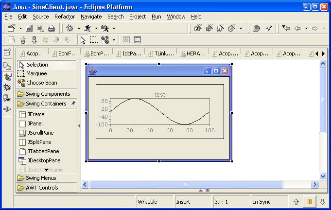Select the JTabbedPane container item

(43, 151)
